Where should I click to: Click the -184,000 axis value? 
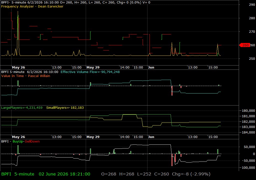click(248, 132)
